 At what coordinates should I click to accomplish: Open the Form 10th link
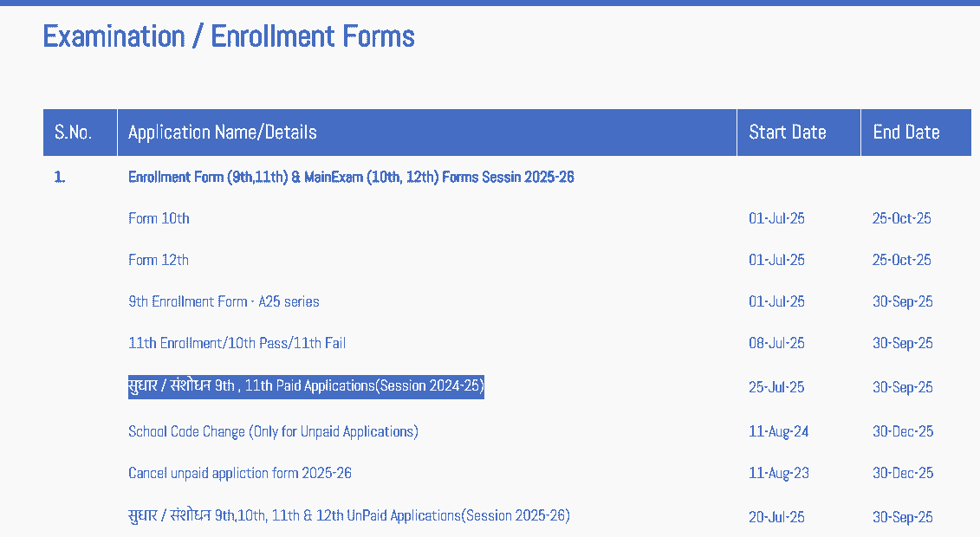pos(159,218)
